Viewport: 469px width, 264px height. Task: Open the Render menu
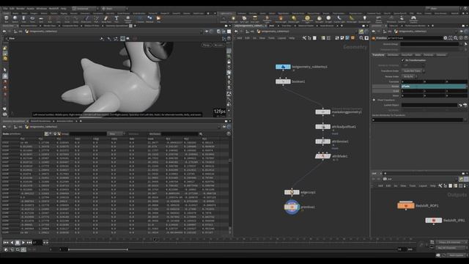pos(21,9)
